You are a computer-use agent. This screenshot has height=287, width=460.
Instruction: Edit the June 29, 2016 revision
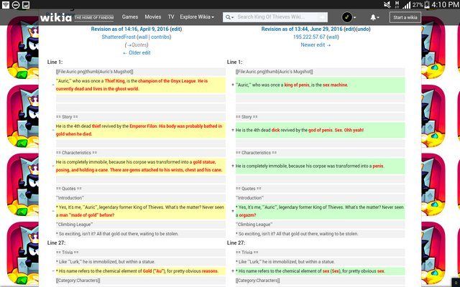pos(349,29)
